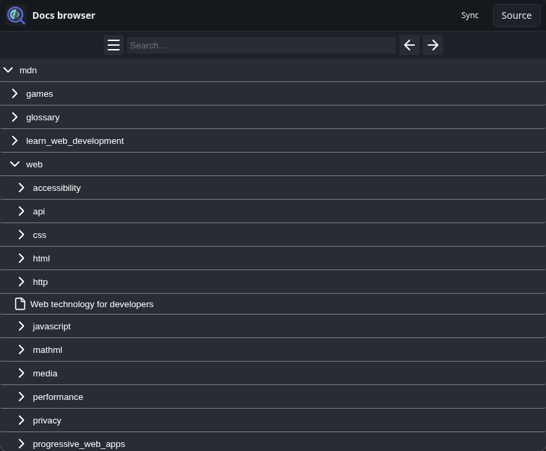Collapse the web folder chevron
Viewport: 546px width, 451px height.
[15, 164]
